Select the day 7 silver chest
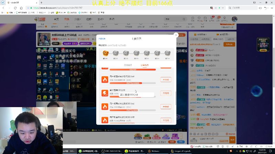Viewport: 275px width, 154px height. (x=167, y=53)
